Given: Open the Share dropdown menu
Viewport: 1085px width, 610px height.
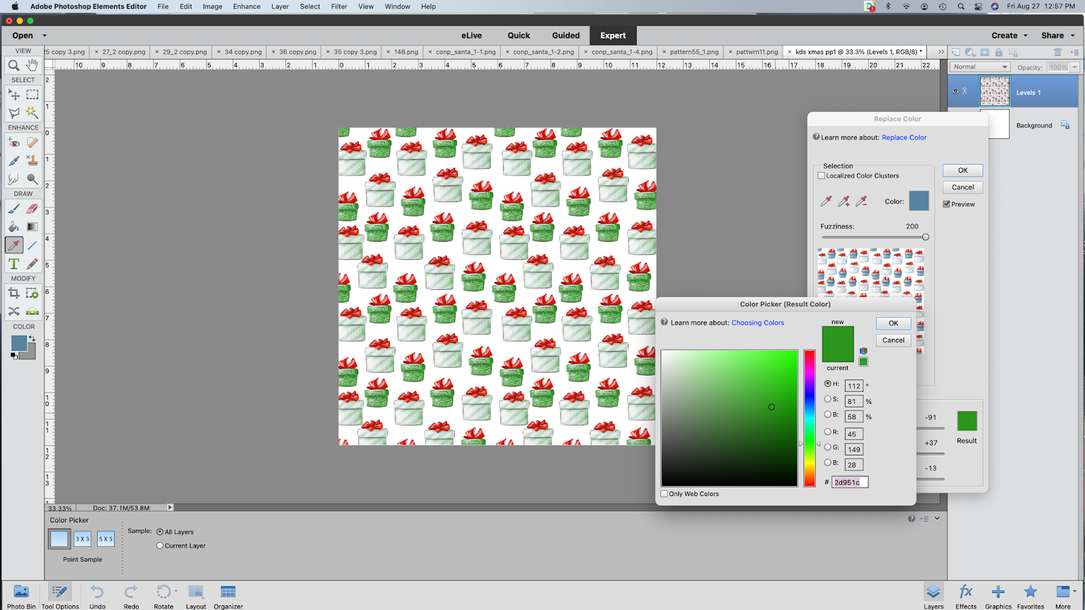Looking at the screenshot, I should coord(1058,36).
